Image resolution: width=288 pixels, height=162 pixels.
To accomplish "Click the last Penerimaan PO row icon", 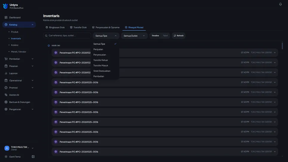I will [56, 152].
